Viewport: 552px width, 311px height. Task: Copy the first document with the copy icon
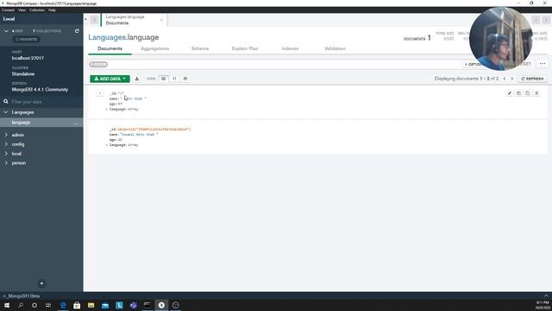click(x=518, y=93)
